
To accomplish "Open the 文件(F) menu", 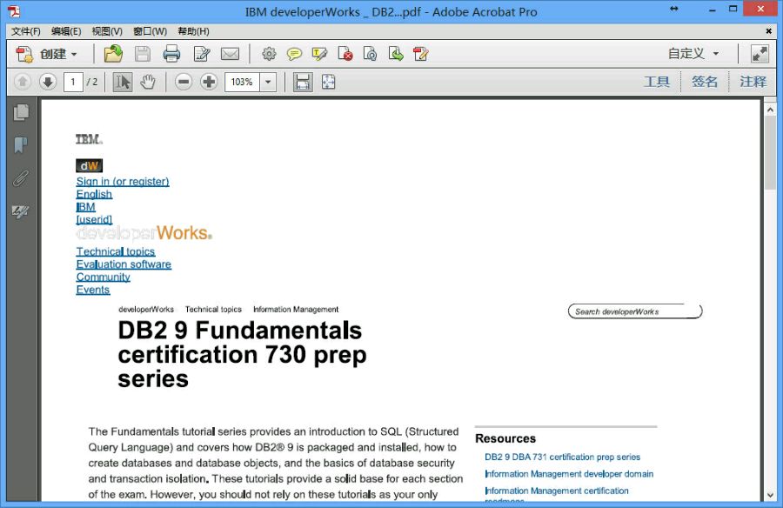I will [25, 31].
